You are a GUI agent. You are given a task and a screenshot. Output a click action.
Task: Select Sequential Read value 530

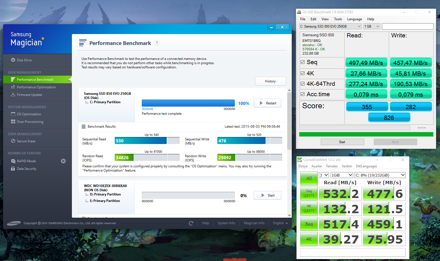[x=120, y=141]
